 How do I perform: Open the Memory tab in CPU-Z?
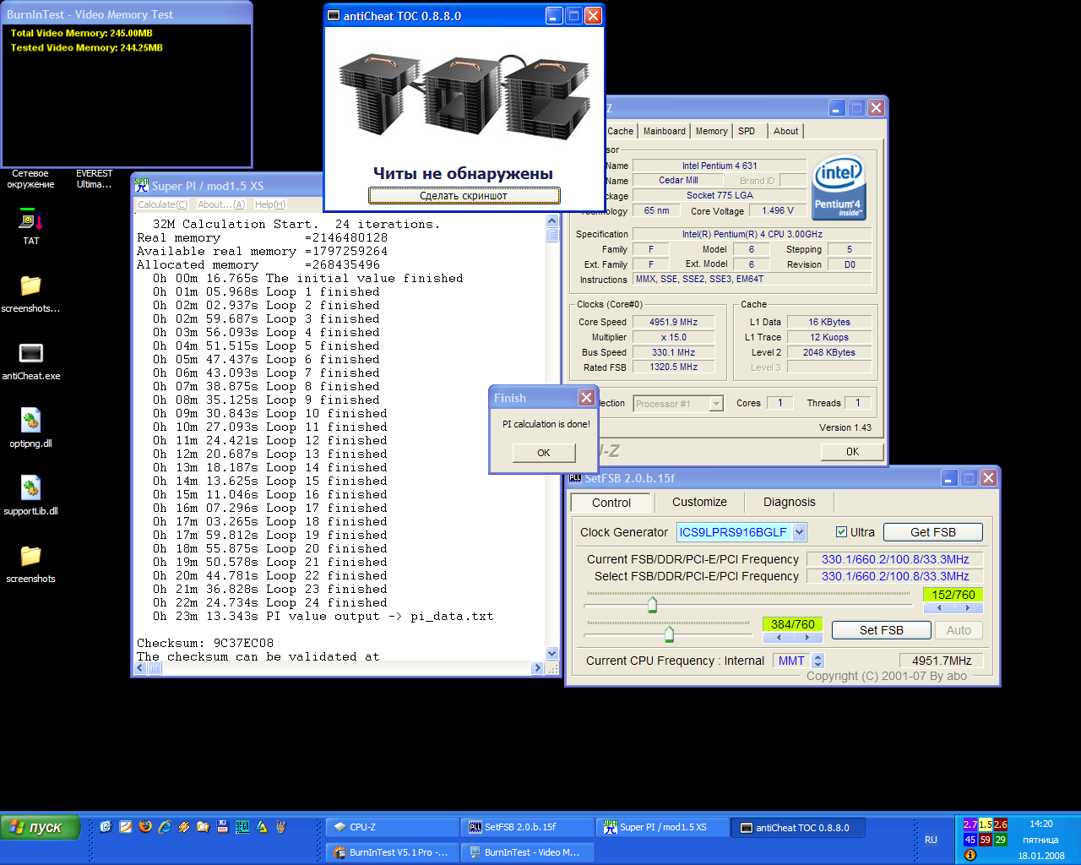712,131
